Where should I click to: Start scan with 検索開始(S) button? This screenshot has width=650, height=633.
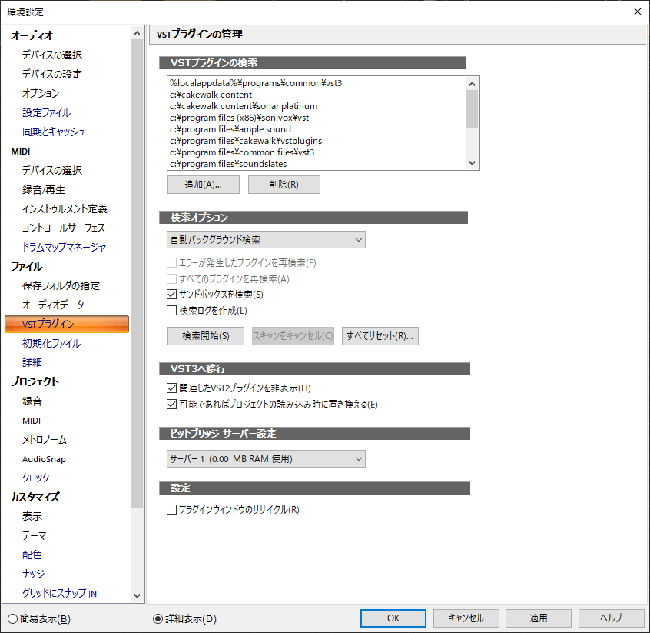[206, 336]
